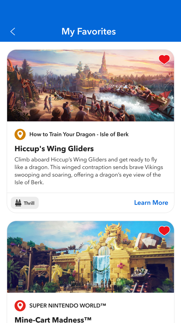181x323 pixels.
Task: Open the Hiccup's Wing Gliders title
Action: [x=54, y=149]
